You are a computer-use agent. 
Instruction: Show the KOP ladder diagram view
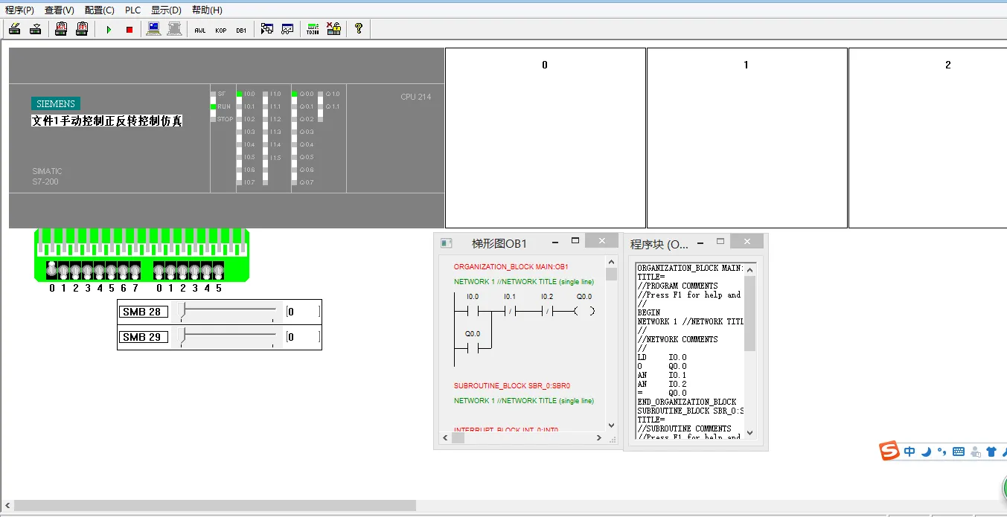point(221,29)
